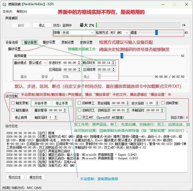
Task: Switch to the 录制设置 tab
Action: (68, 42)
